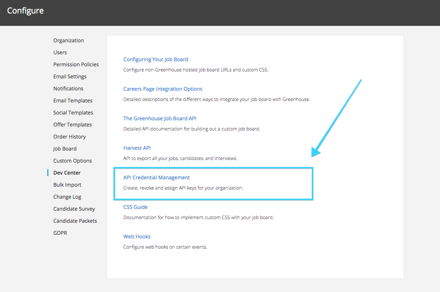Viewport: 440px width, 292px height.
Task: Open the Web Hooks link
Action: [x=137, y=237]
